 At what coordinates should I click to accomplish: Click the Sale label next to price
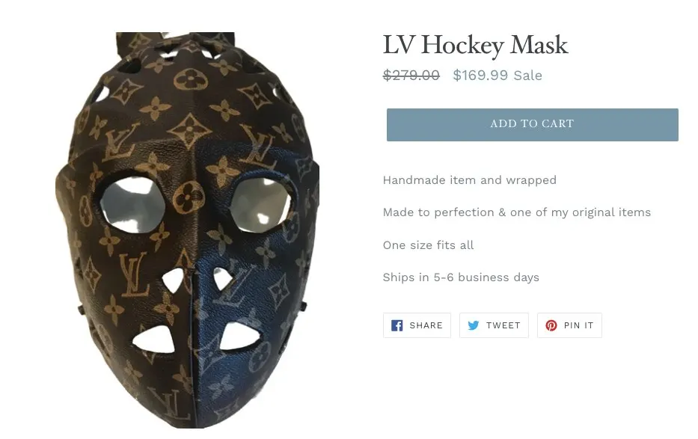click(x=528, y=76)
